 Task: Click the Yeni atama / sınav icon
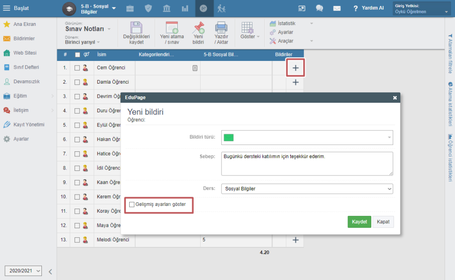172,28
